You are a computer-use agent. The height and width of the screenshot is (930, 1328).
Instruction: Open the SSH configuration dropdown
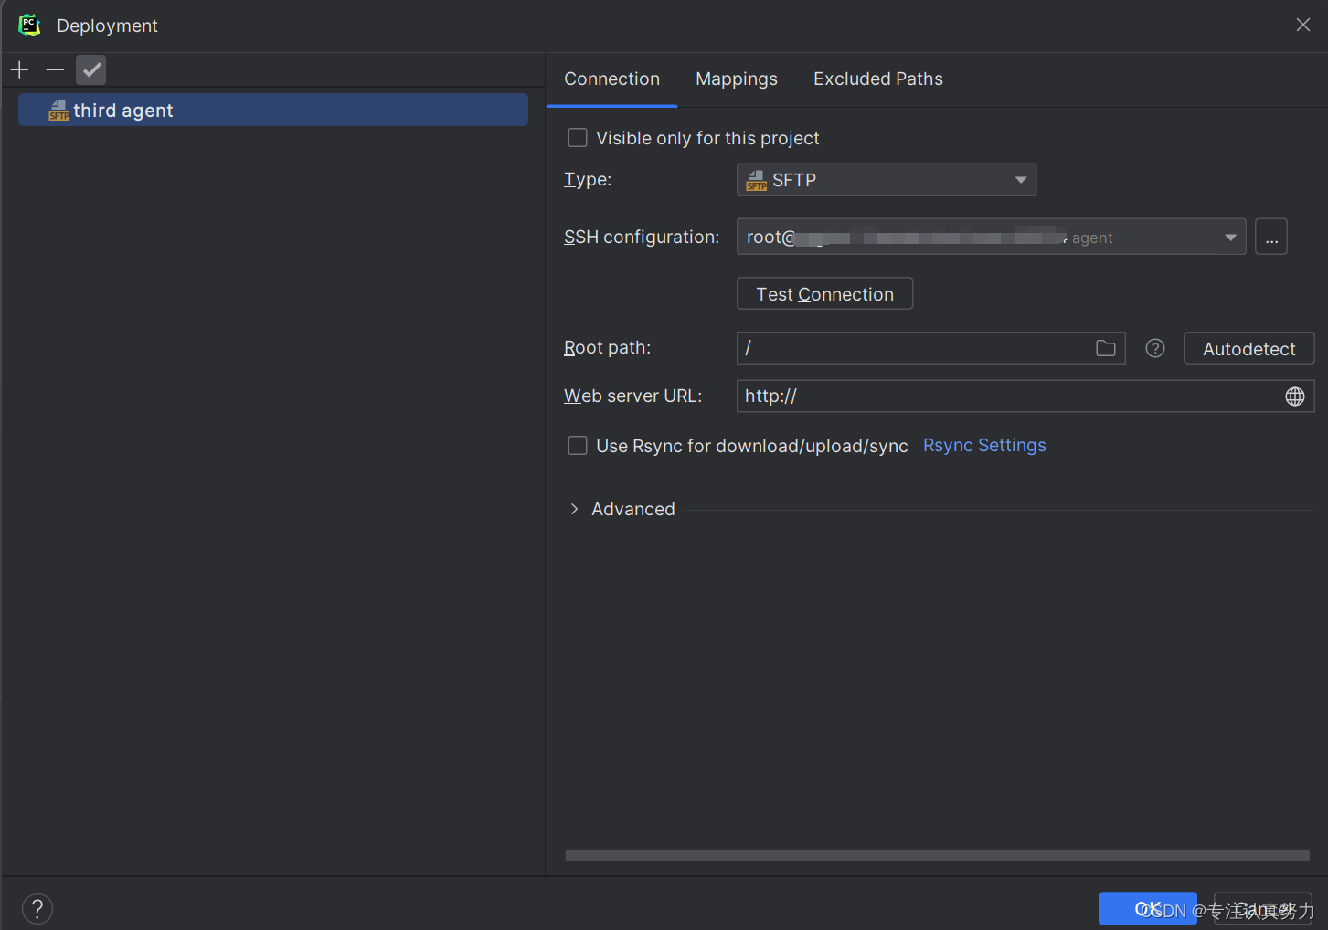[991, 237]
